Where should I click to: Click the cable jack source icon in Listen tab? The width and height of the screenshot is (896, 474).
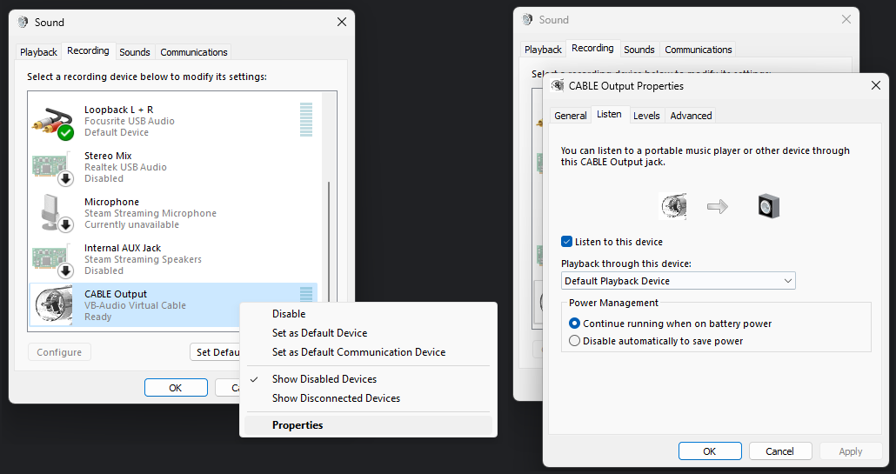(x=673, y=206)
